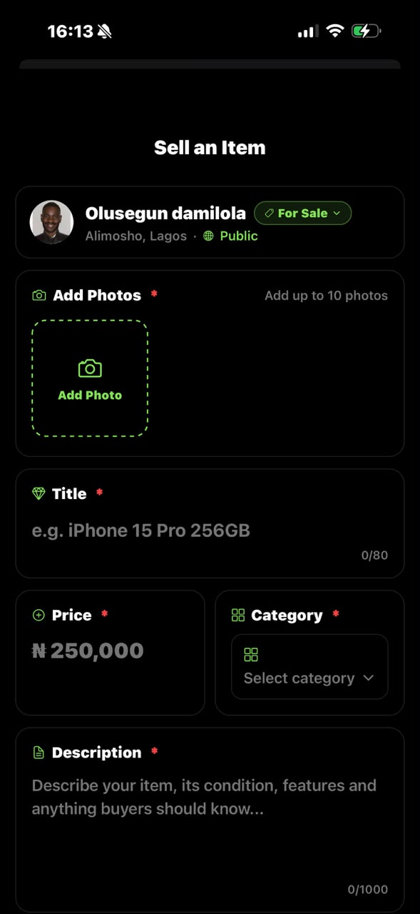Focus the Title field with iPhone 15 Pro placeholder
The height and width of the screenshot is (914, 420).
(210, 531)
